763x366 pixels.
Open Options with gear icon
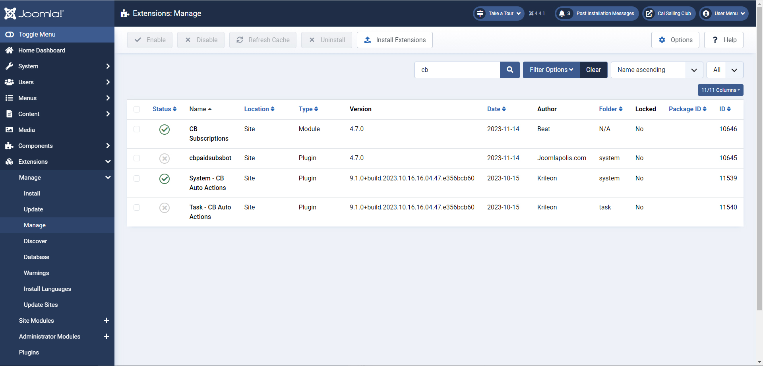pos(675,40)
